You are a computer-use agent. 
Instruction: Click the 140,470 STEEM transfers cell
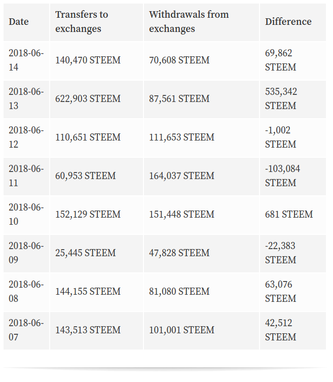point(97,60)
